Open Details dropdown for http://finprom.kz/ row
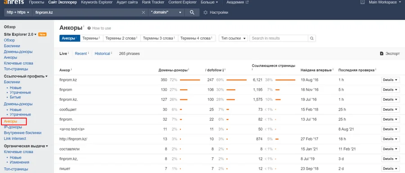 [390, 139]
